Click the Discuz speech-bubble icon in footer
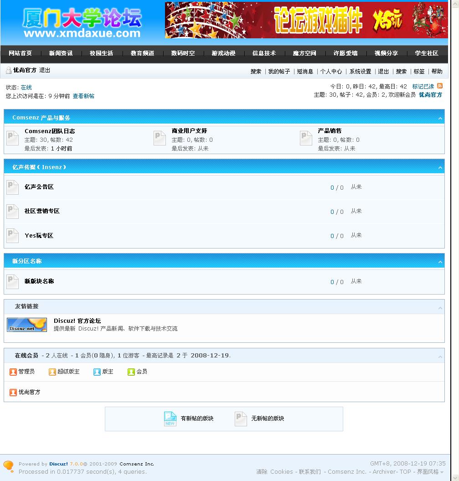Screen dimensions: 459x481 (x=9, y=466)
